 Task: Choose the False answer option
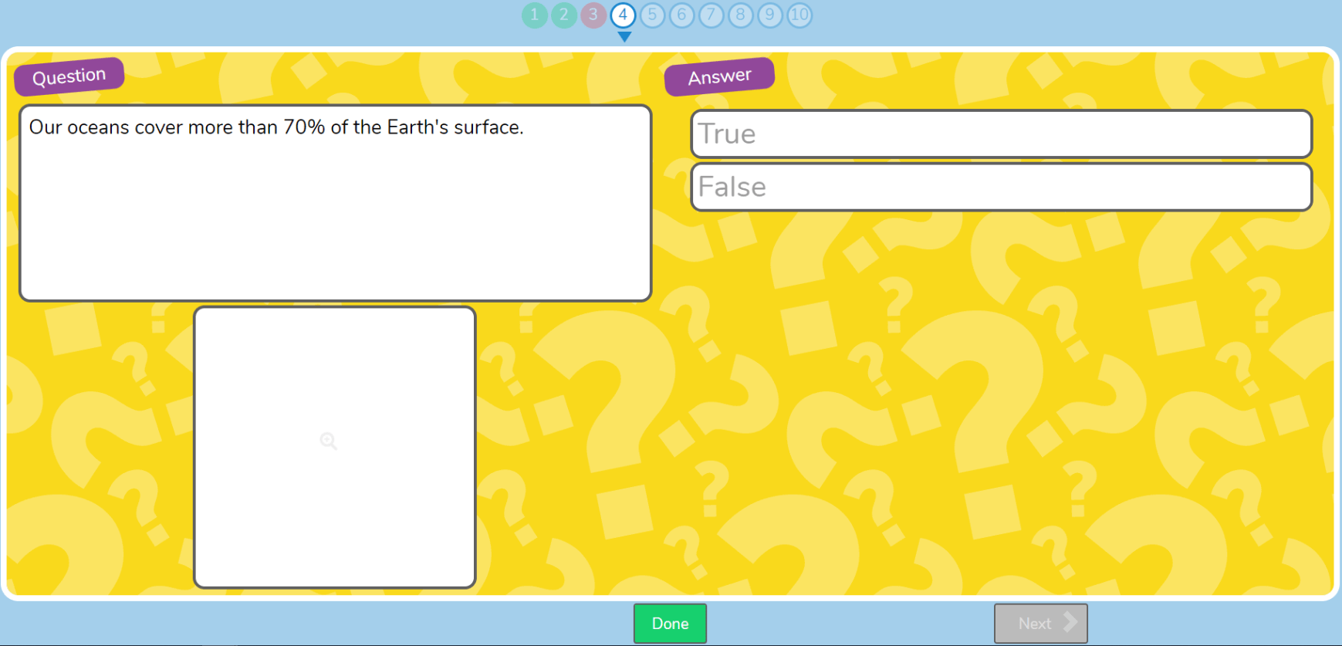pyautogui.click(x=1002, y=187)
